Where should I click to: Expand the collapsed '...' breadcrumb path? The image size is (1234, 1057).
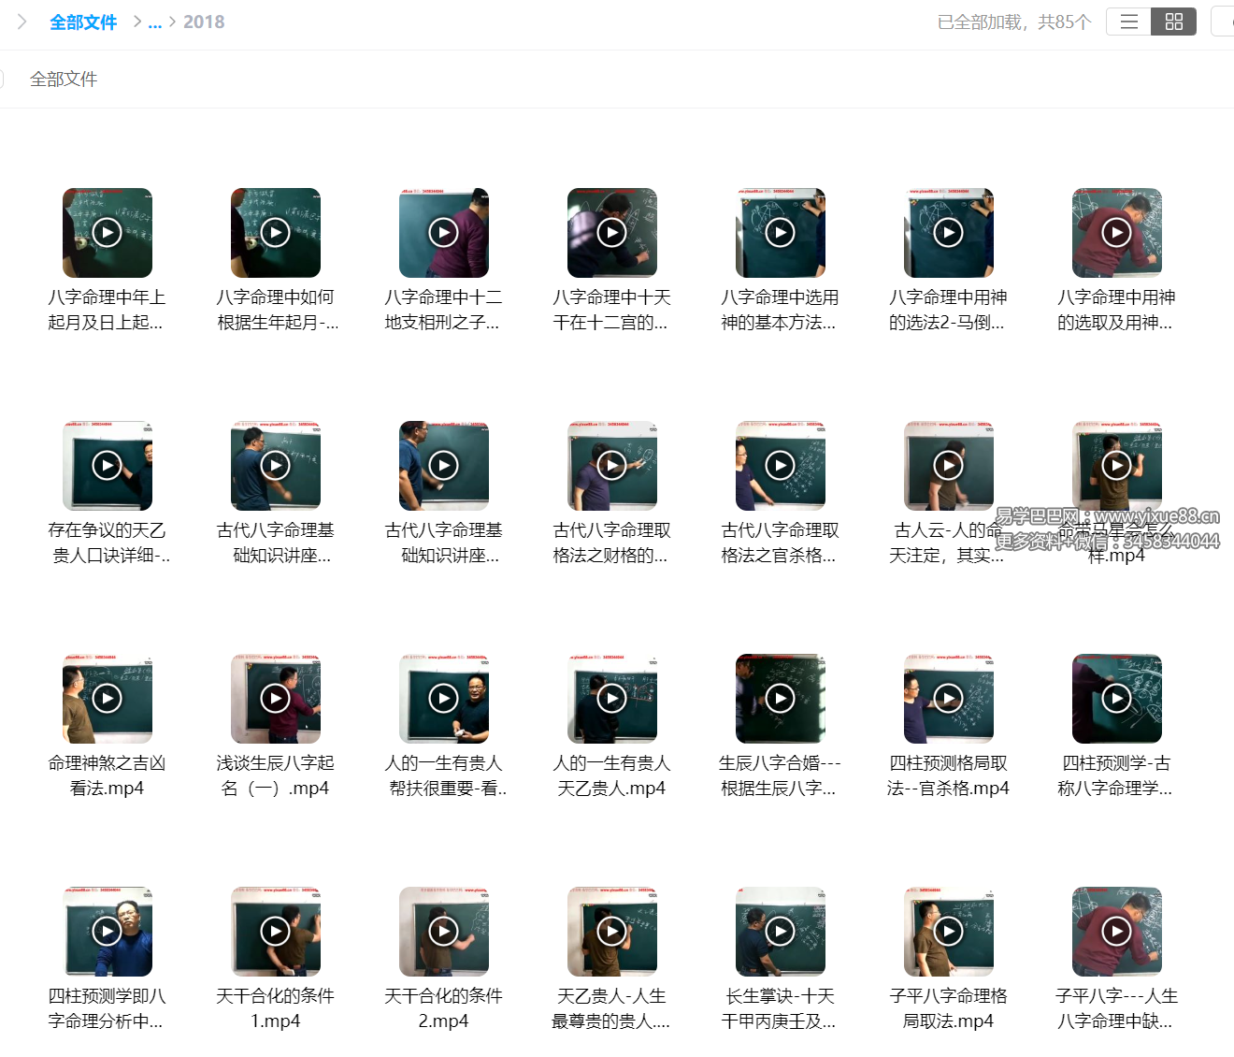(155, 22)
